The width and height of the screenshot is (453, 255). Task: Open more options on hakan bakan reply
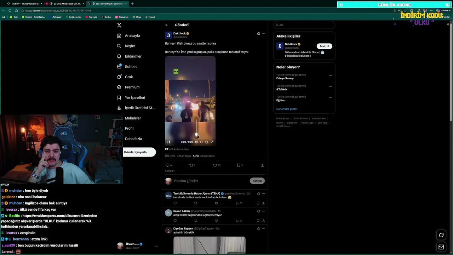click(263, 211)
